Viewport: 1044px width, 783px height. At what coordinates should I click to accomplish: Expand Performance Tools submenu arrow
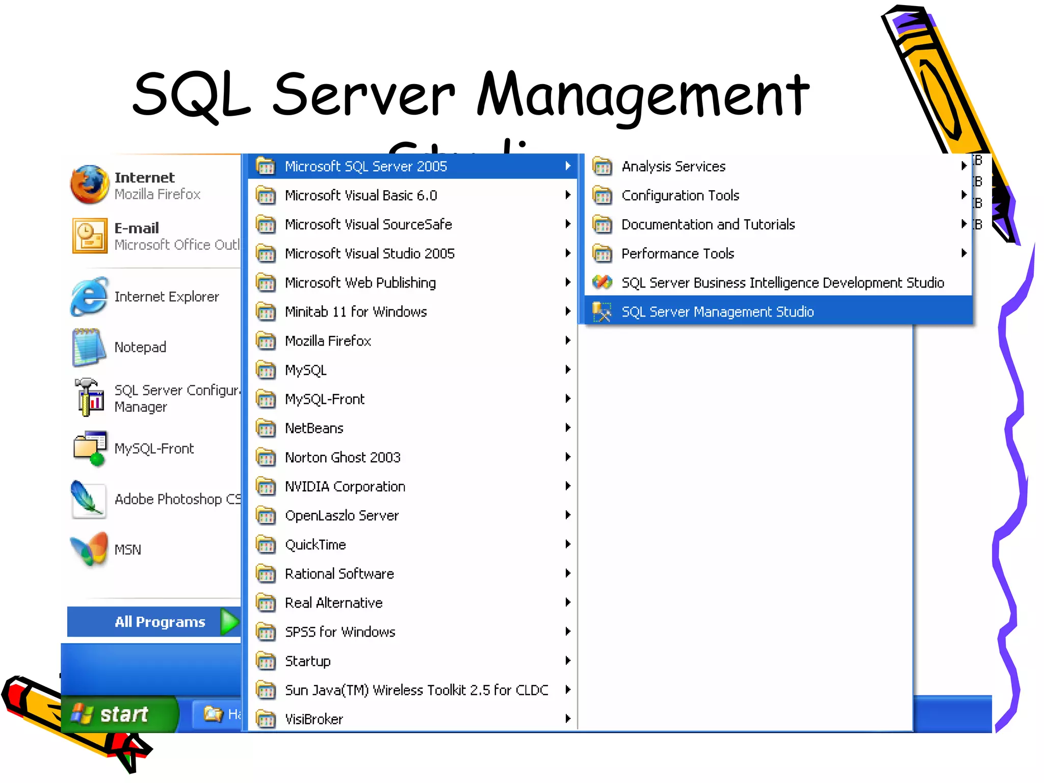[x=963, y=253]
